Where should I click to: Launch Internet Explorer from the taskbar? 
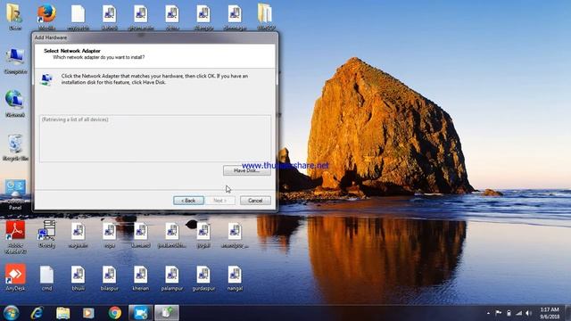(37, 313)
